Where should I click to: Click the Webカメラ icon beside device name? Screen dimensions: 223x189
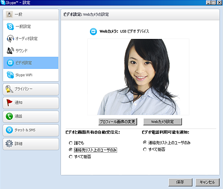point(93,31)
